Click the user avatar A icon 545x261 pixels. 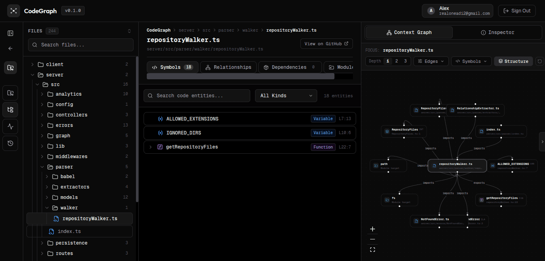pyautogui.click(x=431, y=11)
